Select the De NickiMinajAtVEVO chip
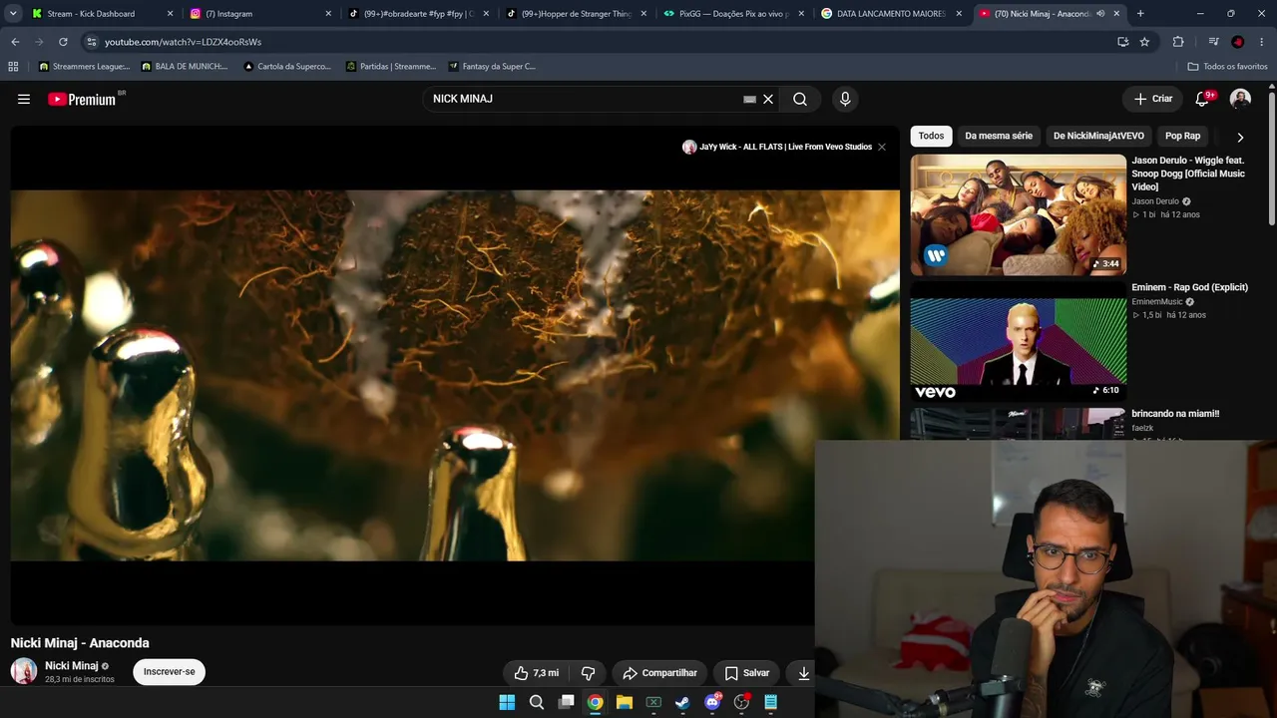Image resolution: width=1277 pixels, height=718 pixels. click(x=1098, y=136)
